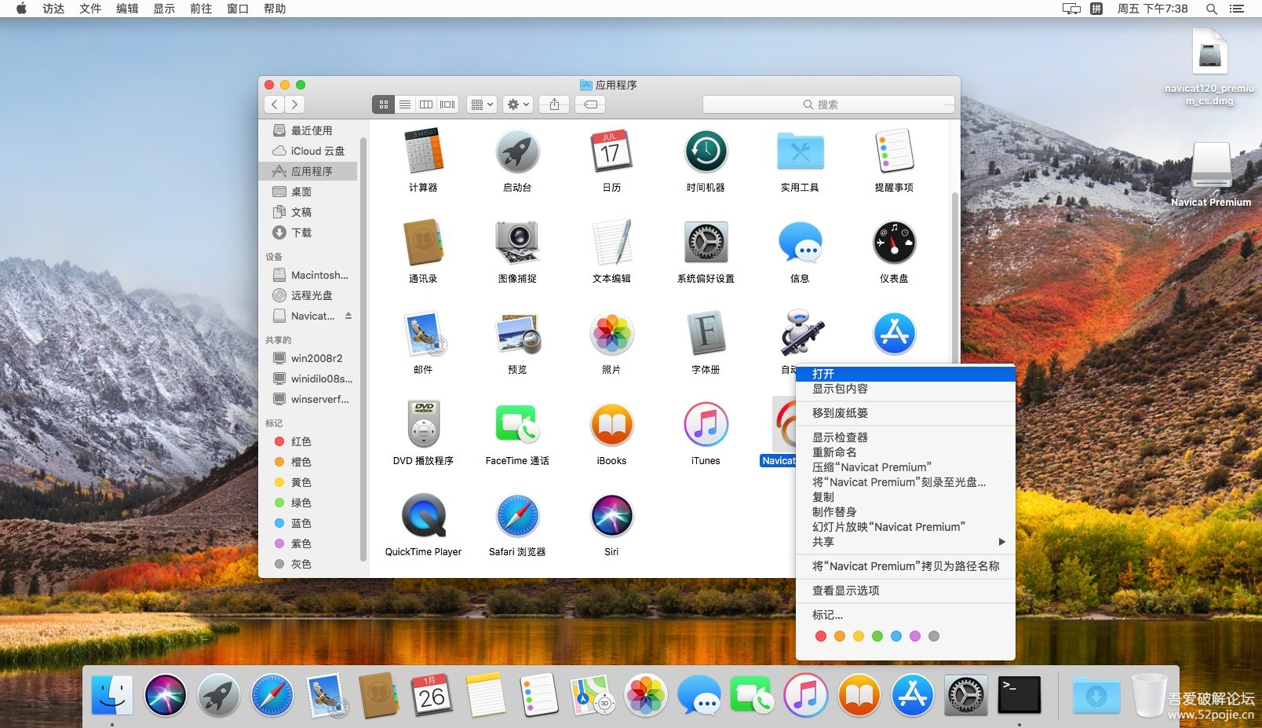The height and width of the screenshot is (728, 1262).
Task: Select 桌面 in the Finder sidebar
Action: pyautogui.click(x=308, y=192)
